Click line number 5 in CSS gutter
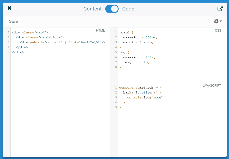 (116, 52)
